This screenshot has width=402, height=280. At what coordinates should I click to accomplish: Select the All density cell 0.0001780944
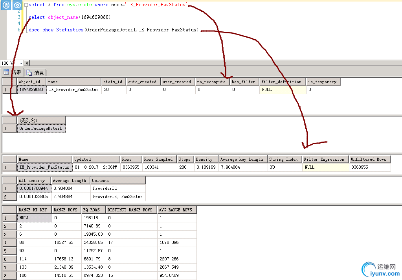[34, 188]
